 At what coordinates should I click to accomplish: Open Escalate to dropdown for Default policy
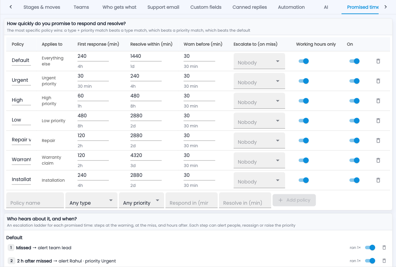[259, 61]
